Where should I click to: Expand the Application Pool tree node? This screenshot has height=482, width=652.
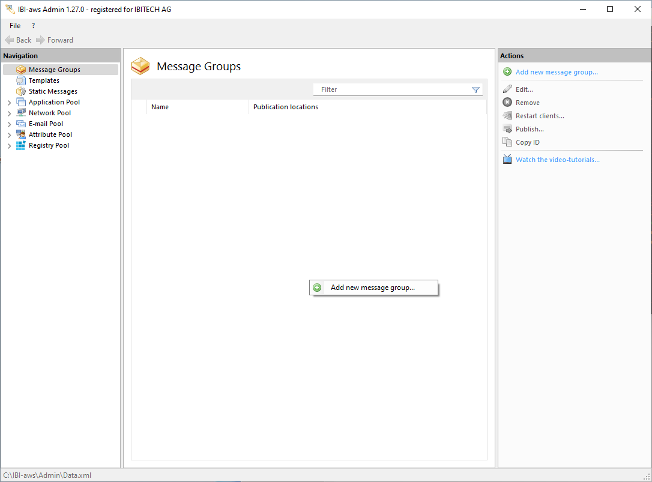pos(9,103)
